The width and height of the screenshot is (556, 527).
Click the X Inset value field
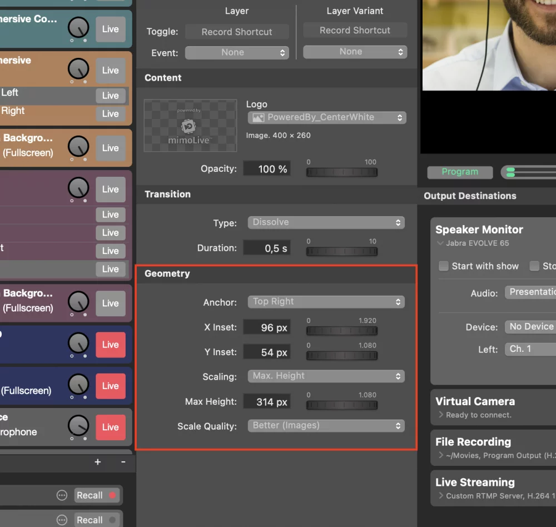pos(267,327)
